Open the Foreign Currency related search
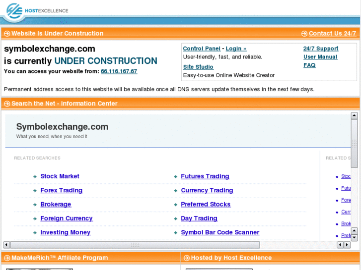Image resolution: width=361 pixels, height=270 pixels. click(x=67, y=218)
